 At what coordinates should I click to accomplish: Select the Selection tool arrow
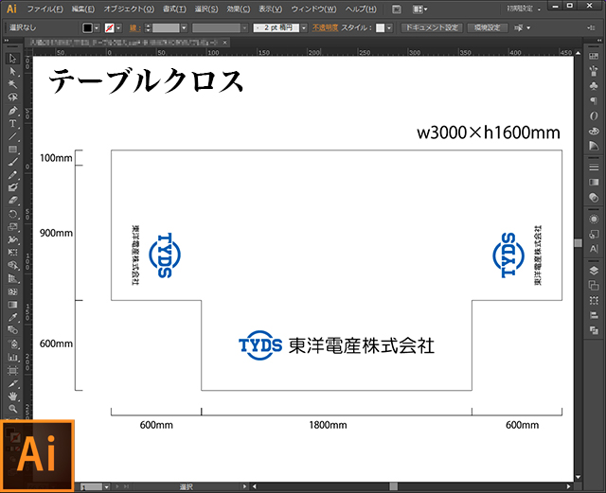pyautogui.click(x=13, y=58)
